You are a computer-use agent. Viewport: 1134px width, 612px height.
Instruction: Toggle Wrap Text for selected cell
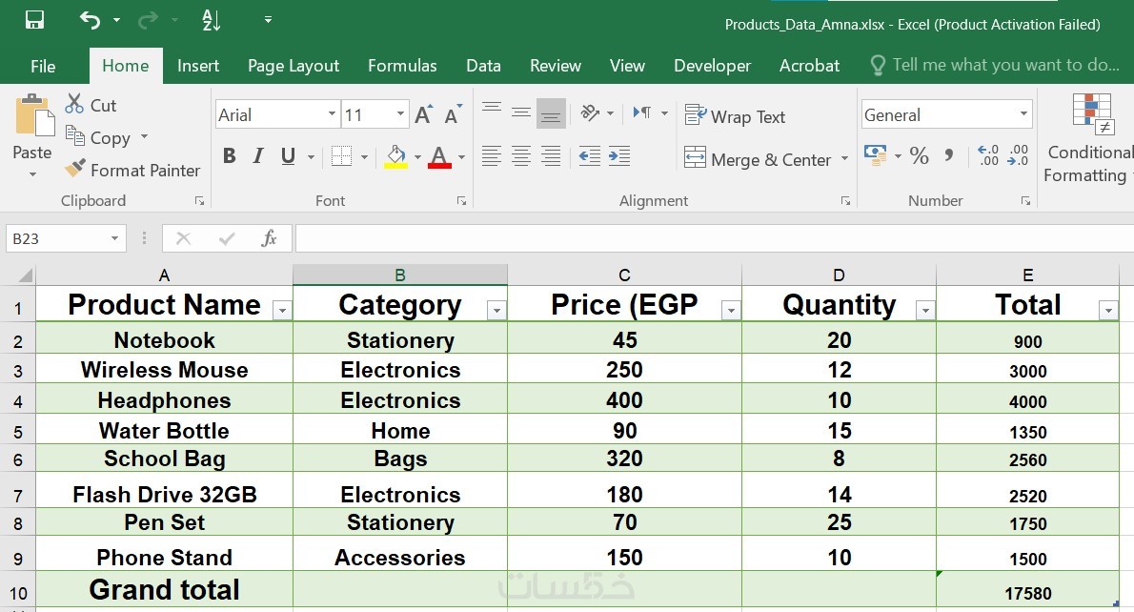[736, 116]
